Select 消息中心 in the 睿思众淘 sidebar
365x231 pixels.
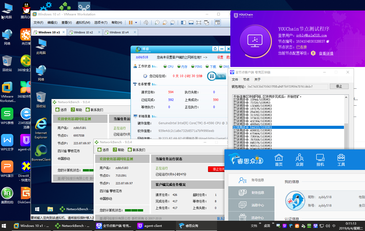251,205
